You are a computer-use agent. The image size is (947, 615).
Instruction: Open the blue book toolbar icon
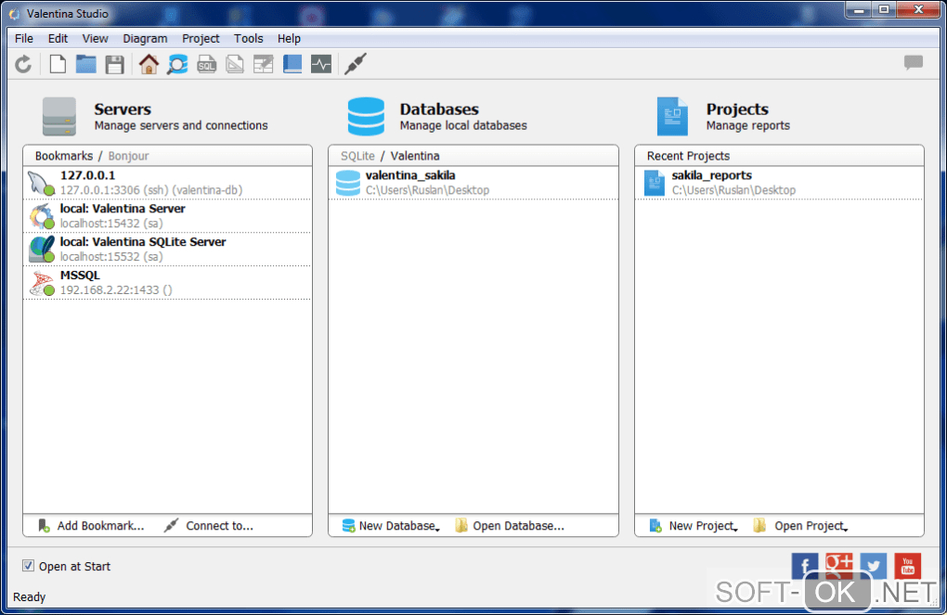[x=292, y=64]
